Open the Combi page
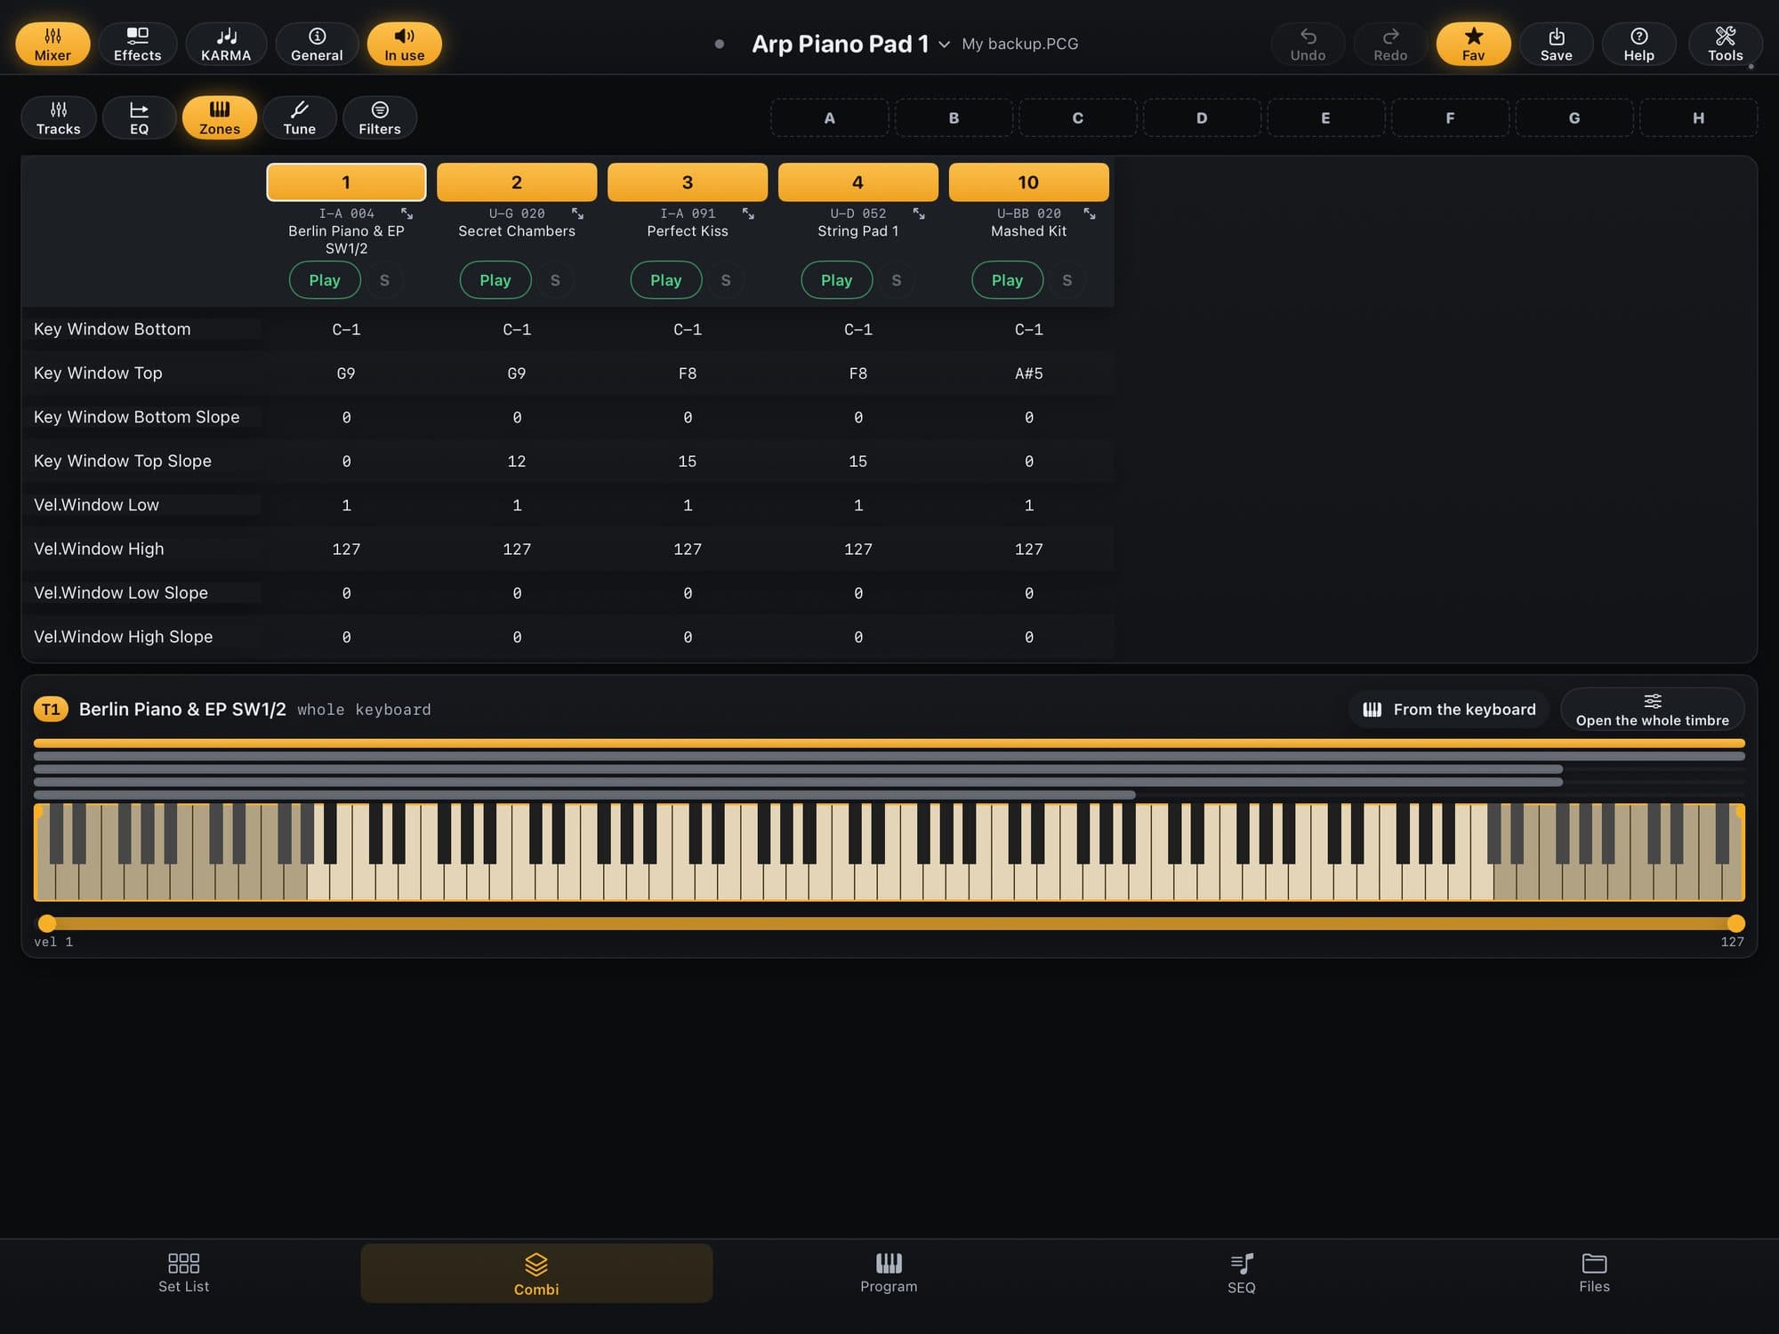This screenshot has height=1334, width=1779. pos(536,1274)
